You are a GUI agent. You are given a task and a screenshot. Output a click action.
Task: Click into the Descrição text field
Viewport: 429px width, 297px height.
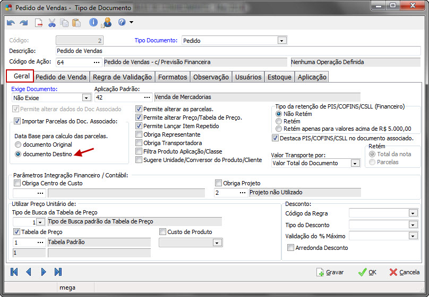click(238, 51)
